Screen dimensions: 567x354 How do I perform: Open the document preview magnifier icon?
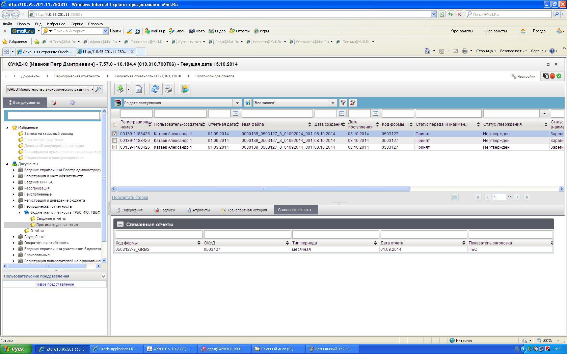pos(139,89)
